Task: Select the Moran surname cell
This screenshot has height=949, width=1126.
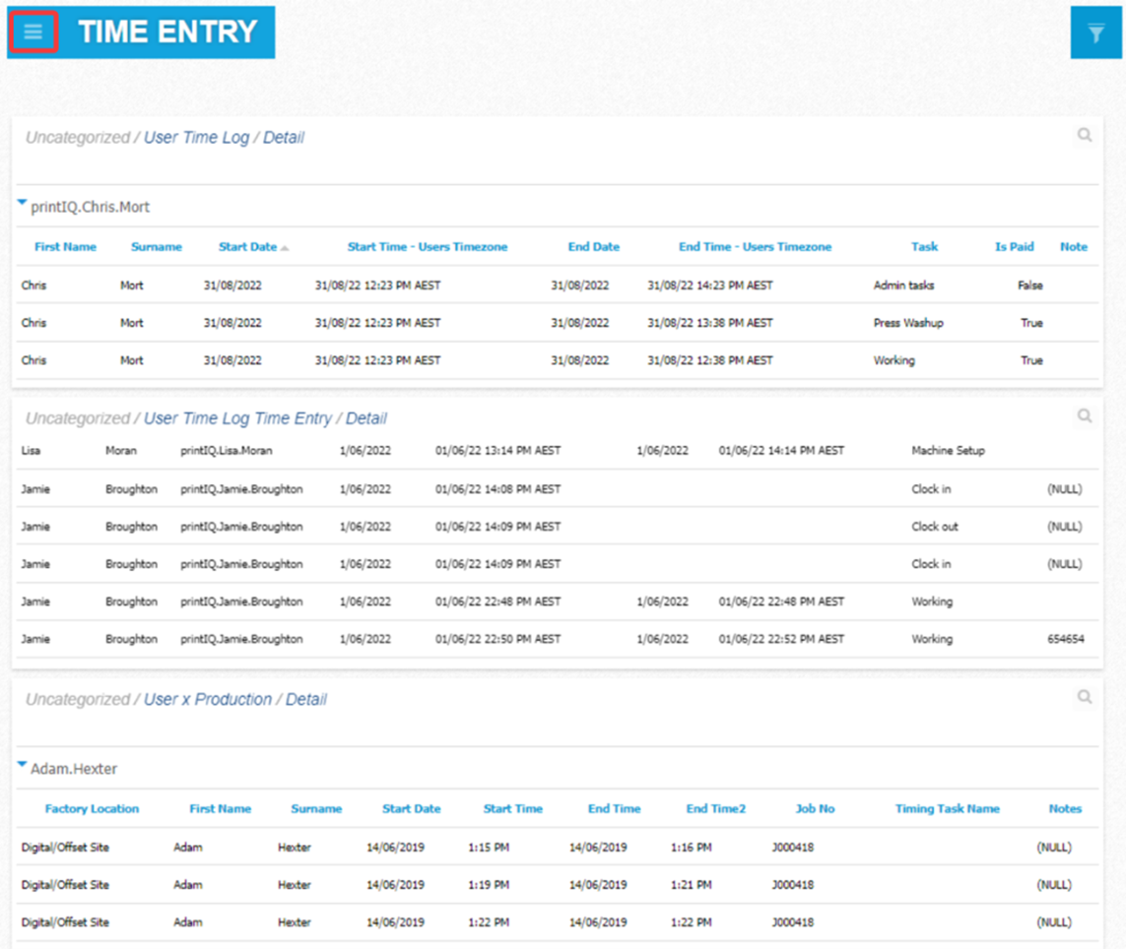Action: click(120, 451)
